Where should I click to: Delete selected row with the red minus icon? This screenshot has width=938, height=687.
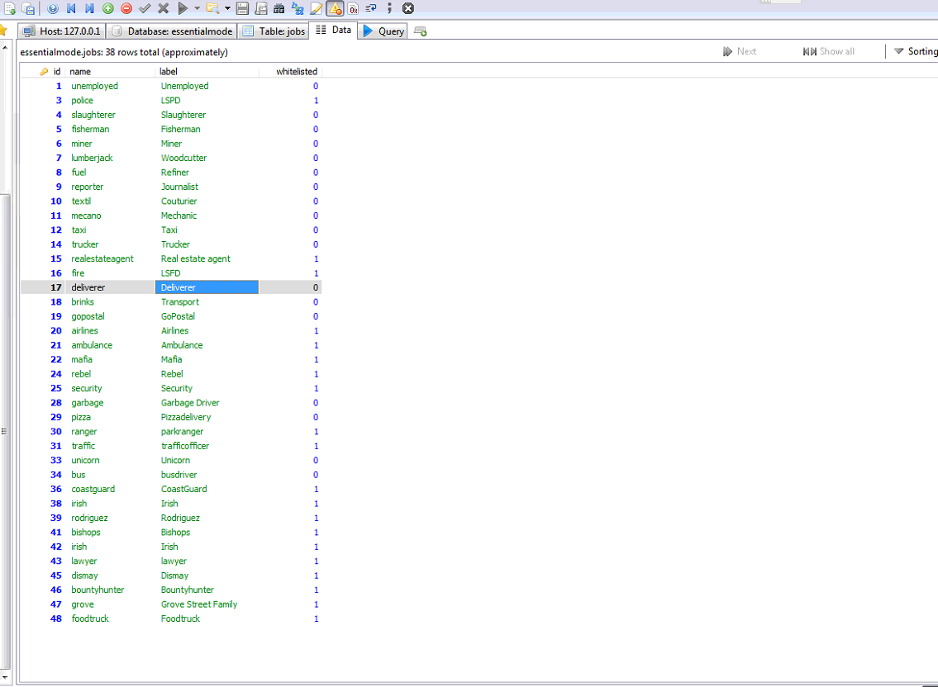pyautogui.click(x=126, y=8)
